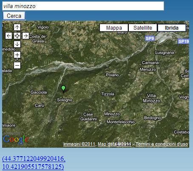Click the zoom slider handle between plus and minus
The image size is (193, 171).
[x=17, y=59]
